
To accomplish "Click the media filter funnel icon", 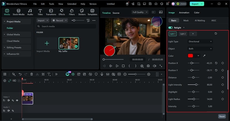I will pyautogui.click(x=88, y=20).
